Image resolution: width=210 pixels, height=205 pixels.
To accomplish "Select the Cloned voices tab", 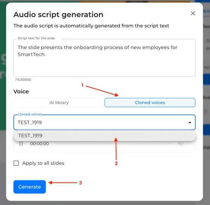I will tap(150, 102).
